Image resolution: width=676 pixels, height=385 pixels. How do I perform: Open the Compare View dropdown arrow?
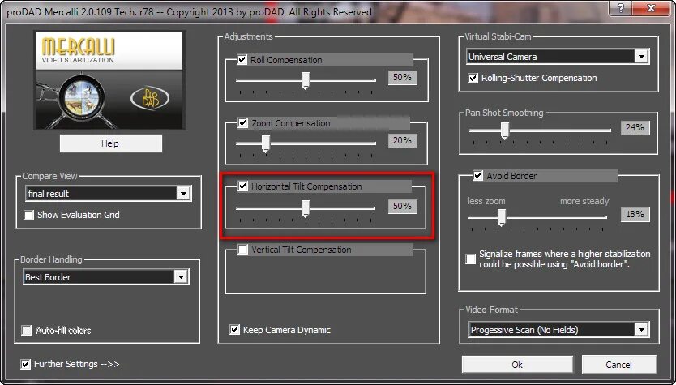click(183, 193)
